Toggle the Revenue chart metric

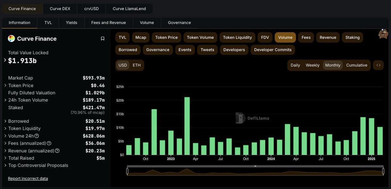point(328,37)
